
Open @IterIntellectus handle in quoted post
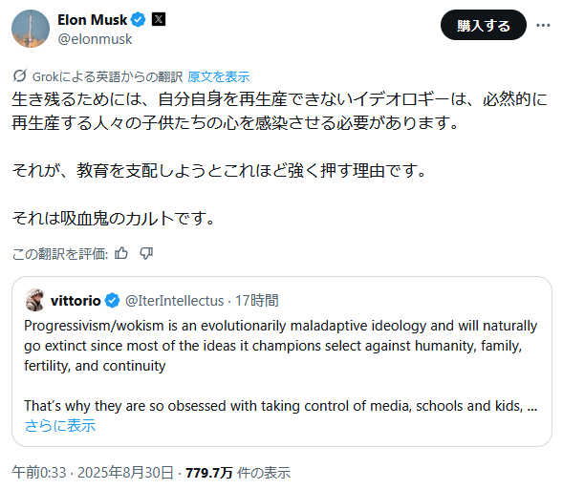tap(175, 301)
